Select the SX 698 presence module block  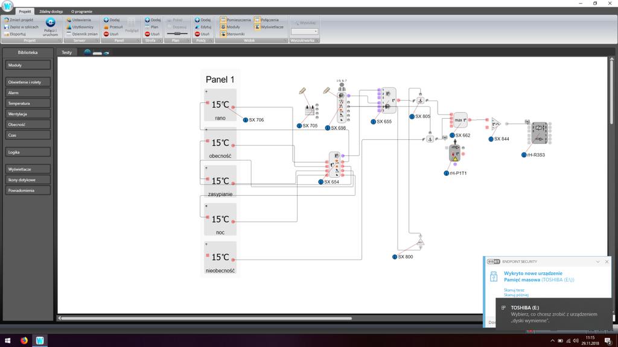342,107
